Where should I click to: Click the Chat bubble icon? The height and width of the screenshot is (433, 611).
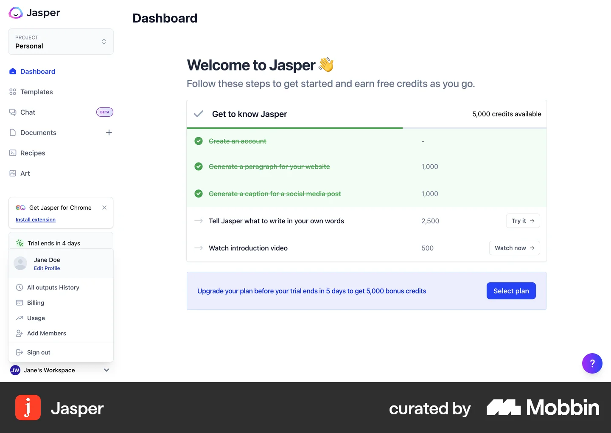(x=13, y=112)
